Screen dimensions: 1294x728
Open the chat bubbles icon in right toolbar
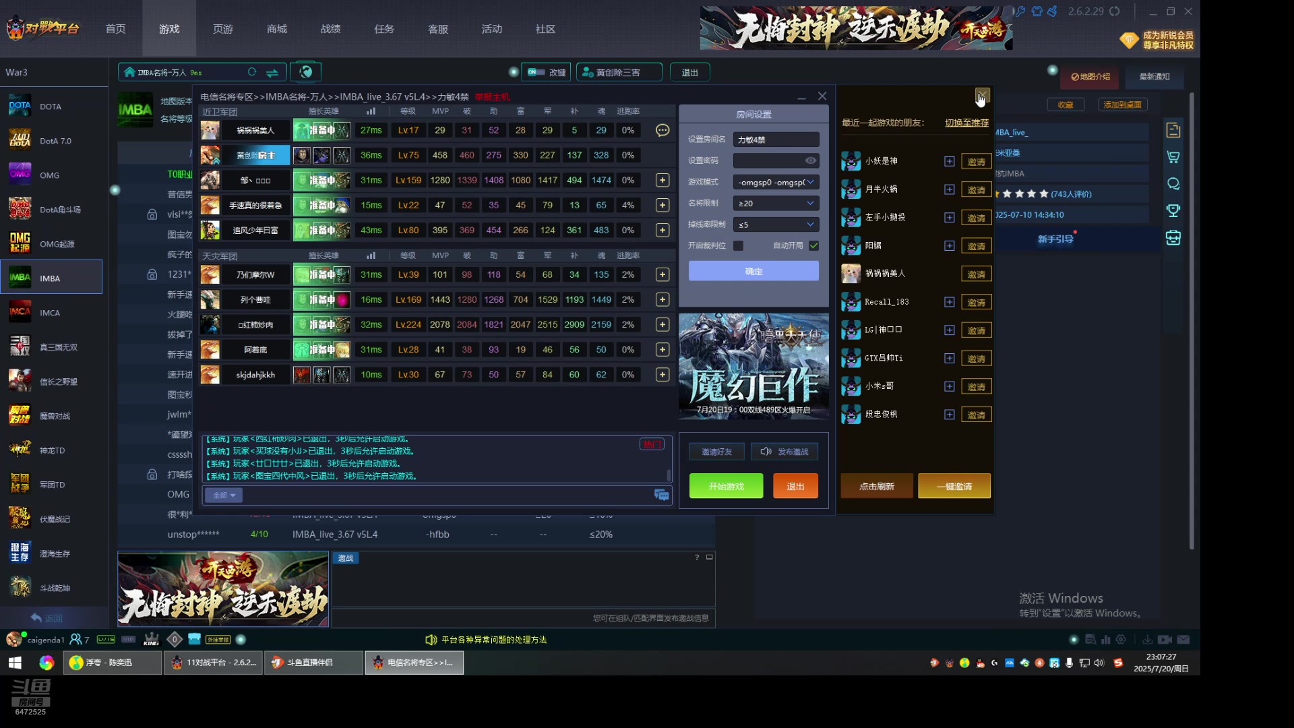[x=1173, y=184]
